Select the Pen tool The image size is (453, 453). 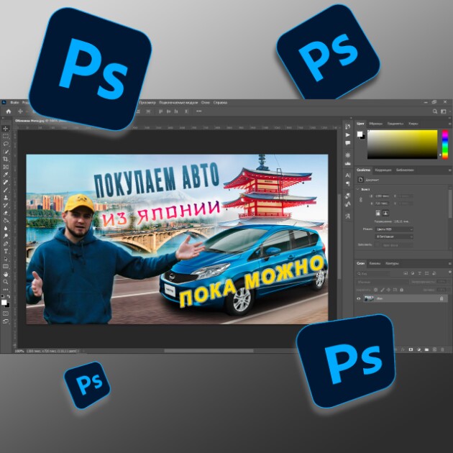[6, 244]
